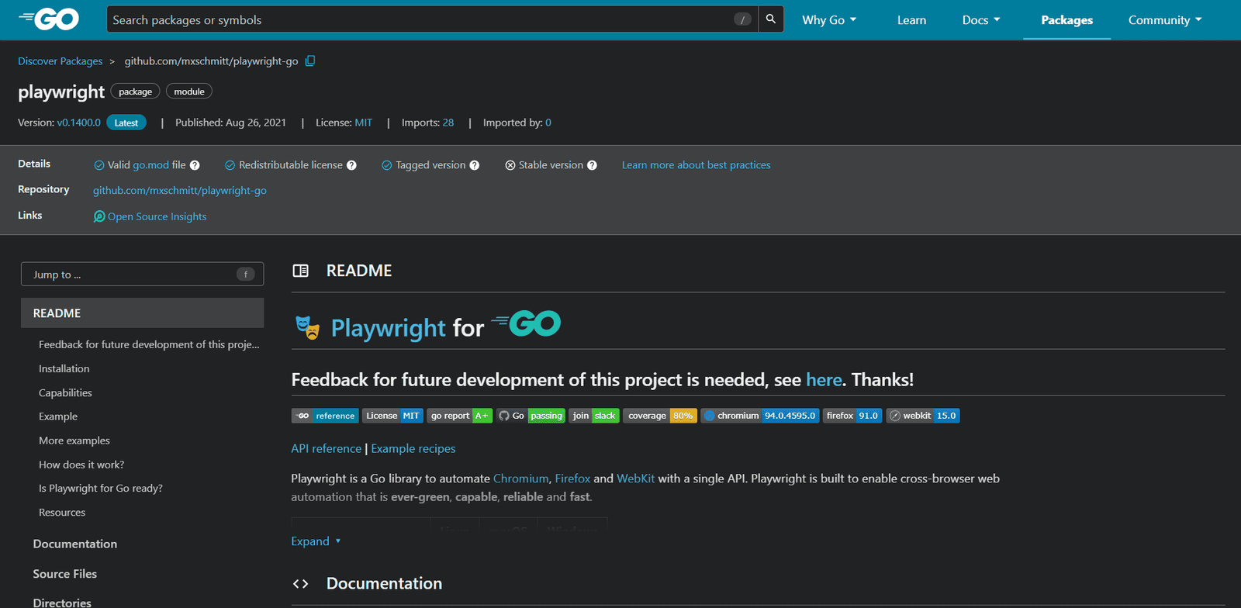Click the Open Source Insights logo icon
Screen dimensions: 1241x608
99,216
